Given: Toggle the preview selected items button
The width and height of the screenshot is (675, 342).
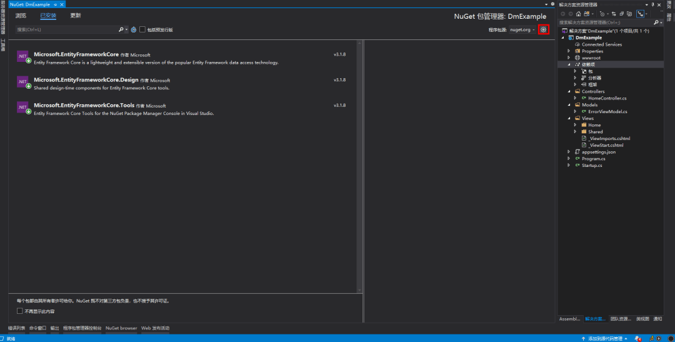Looking at the screenshot, I should click(641, 13).
